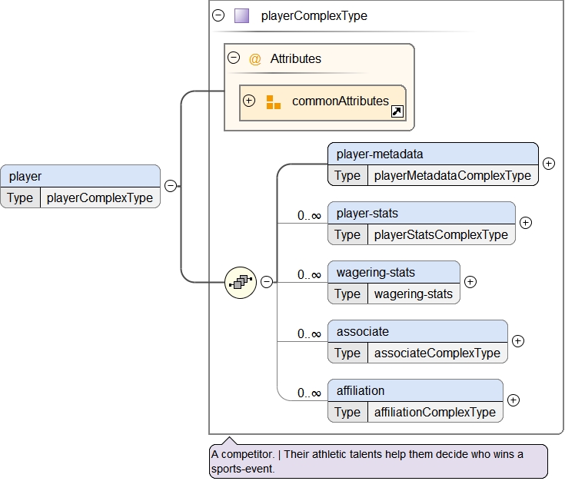Viewport: 565px width, 481px height.
Task: Click the commonAttributes orange group icon
Action: (x=274, y=101)
